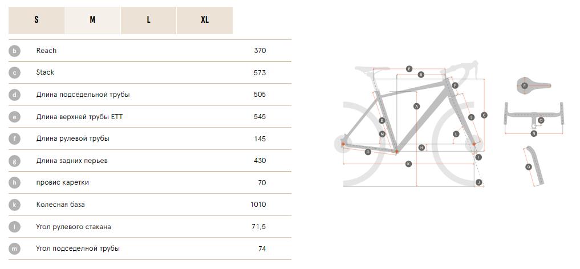
Task: Select the M size tab
Action: pyautogui.click(x=92, y=21)
